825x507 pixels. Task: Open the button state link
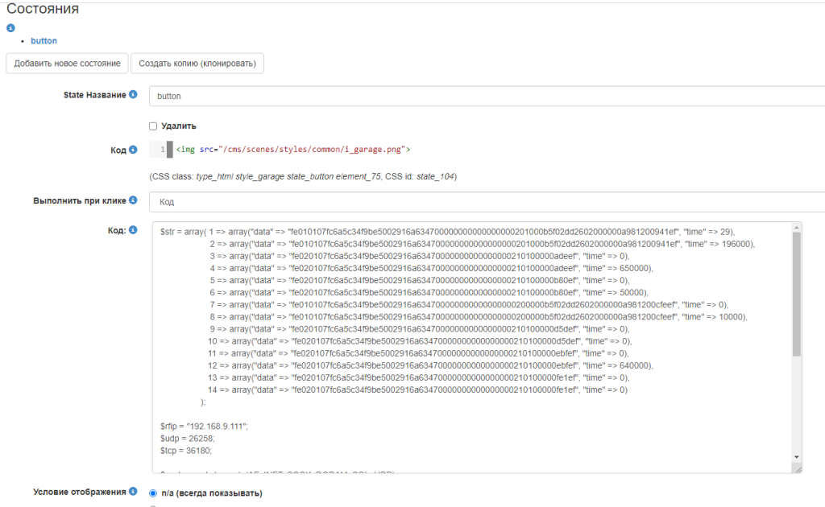[44, 40]
